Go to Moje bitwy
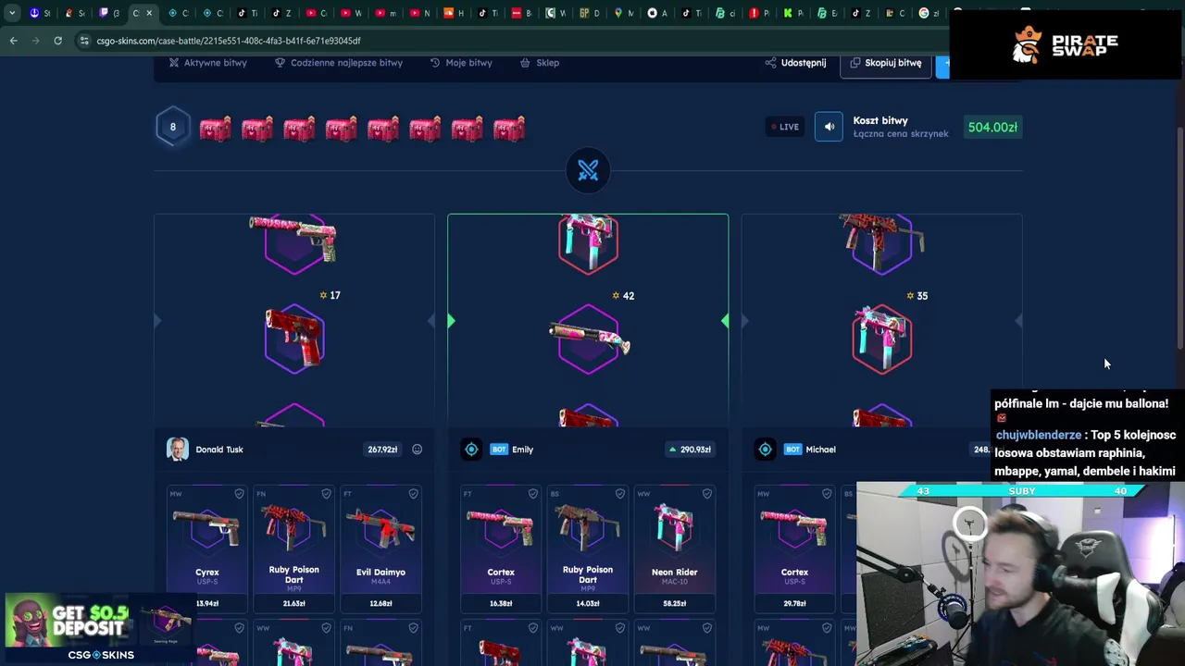The width and height of the screenshot is (1185, 666). [x=461, y=63]
